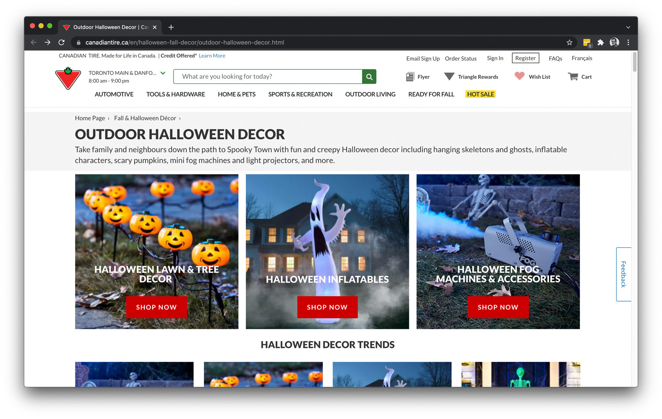Open the Hot Sale menu
The image size is (662, 419).
[481, 94]
